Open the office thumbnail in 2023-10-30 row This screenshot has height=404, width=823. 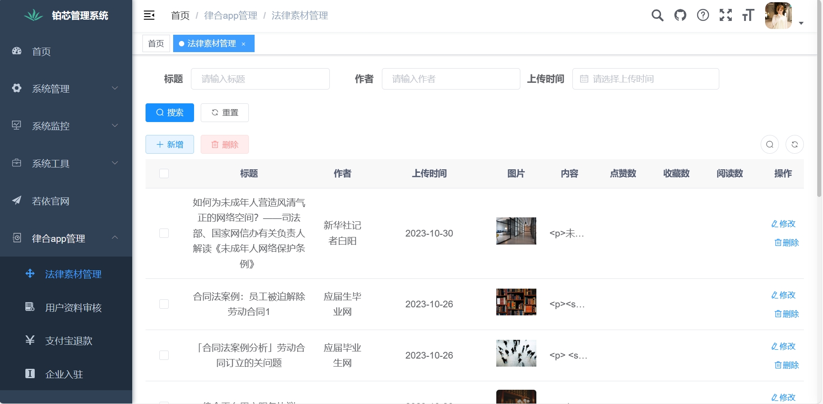[516, 231]
